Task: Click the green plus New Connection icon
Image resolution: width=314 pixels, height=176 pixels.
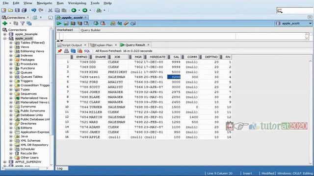Action: [x=5, y=23]
